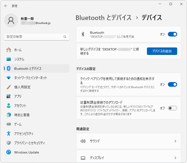This screenshot has height=163, width=187.
Task: Enable 従量制課金接続でのダウンロード toggle
Action: pyautogui.click(x=172, y=108)
